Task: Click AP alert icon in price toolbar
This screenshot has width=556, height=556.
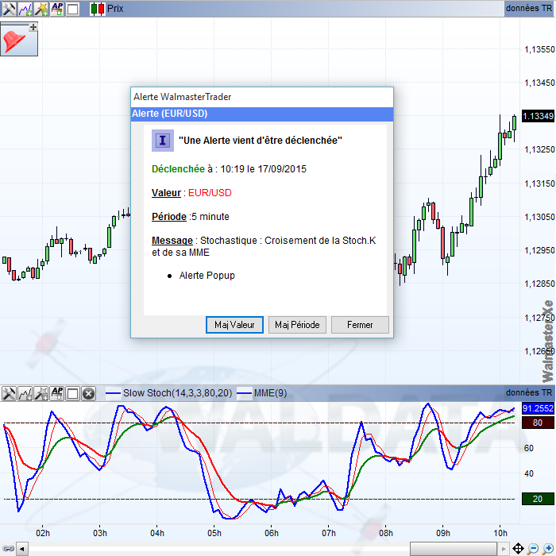Action: 57,9
